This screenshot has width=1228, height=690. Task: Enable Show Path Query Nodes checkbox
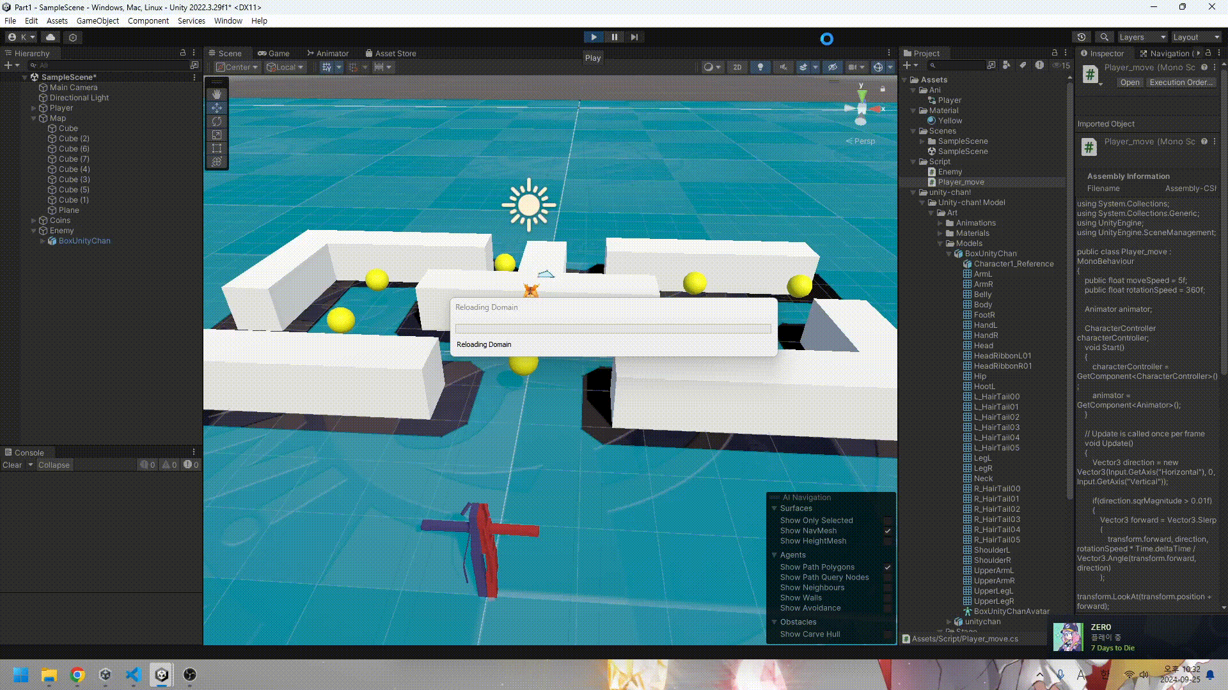888,578
